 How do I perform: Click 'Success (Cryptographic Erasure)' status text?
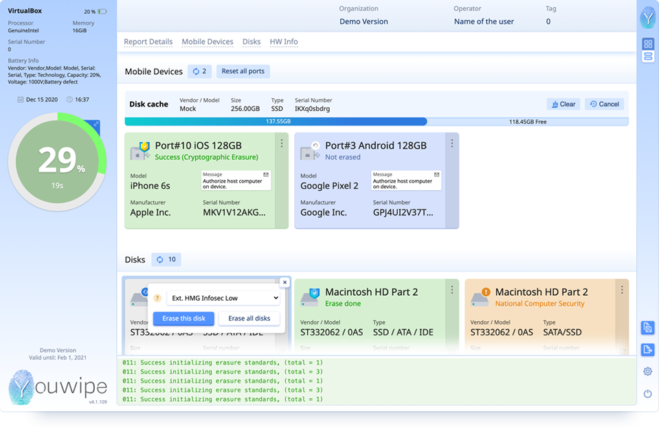click(206, 157)
